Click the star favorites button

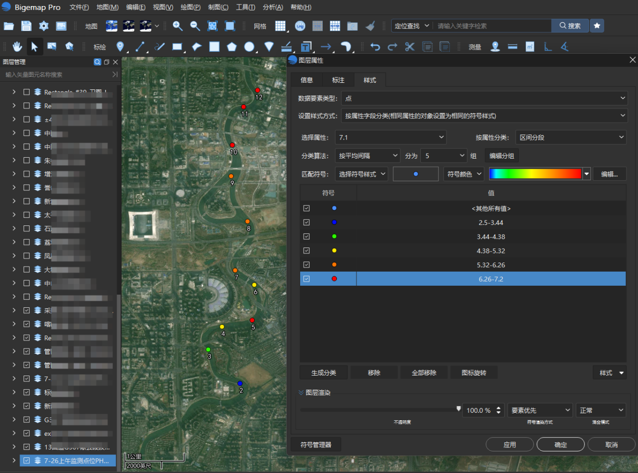[x=597, y=26]
